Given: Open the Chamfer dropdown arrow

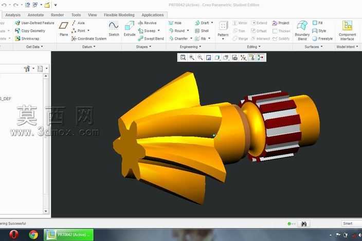Looking at the screenshot, I should (191, 39).
